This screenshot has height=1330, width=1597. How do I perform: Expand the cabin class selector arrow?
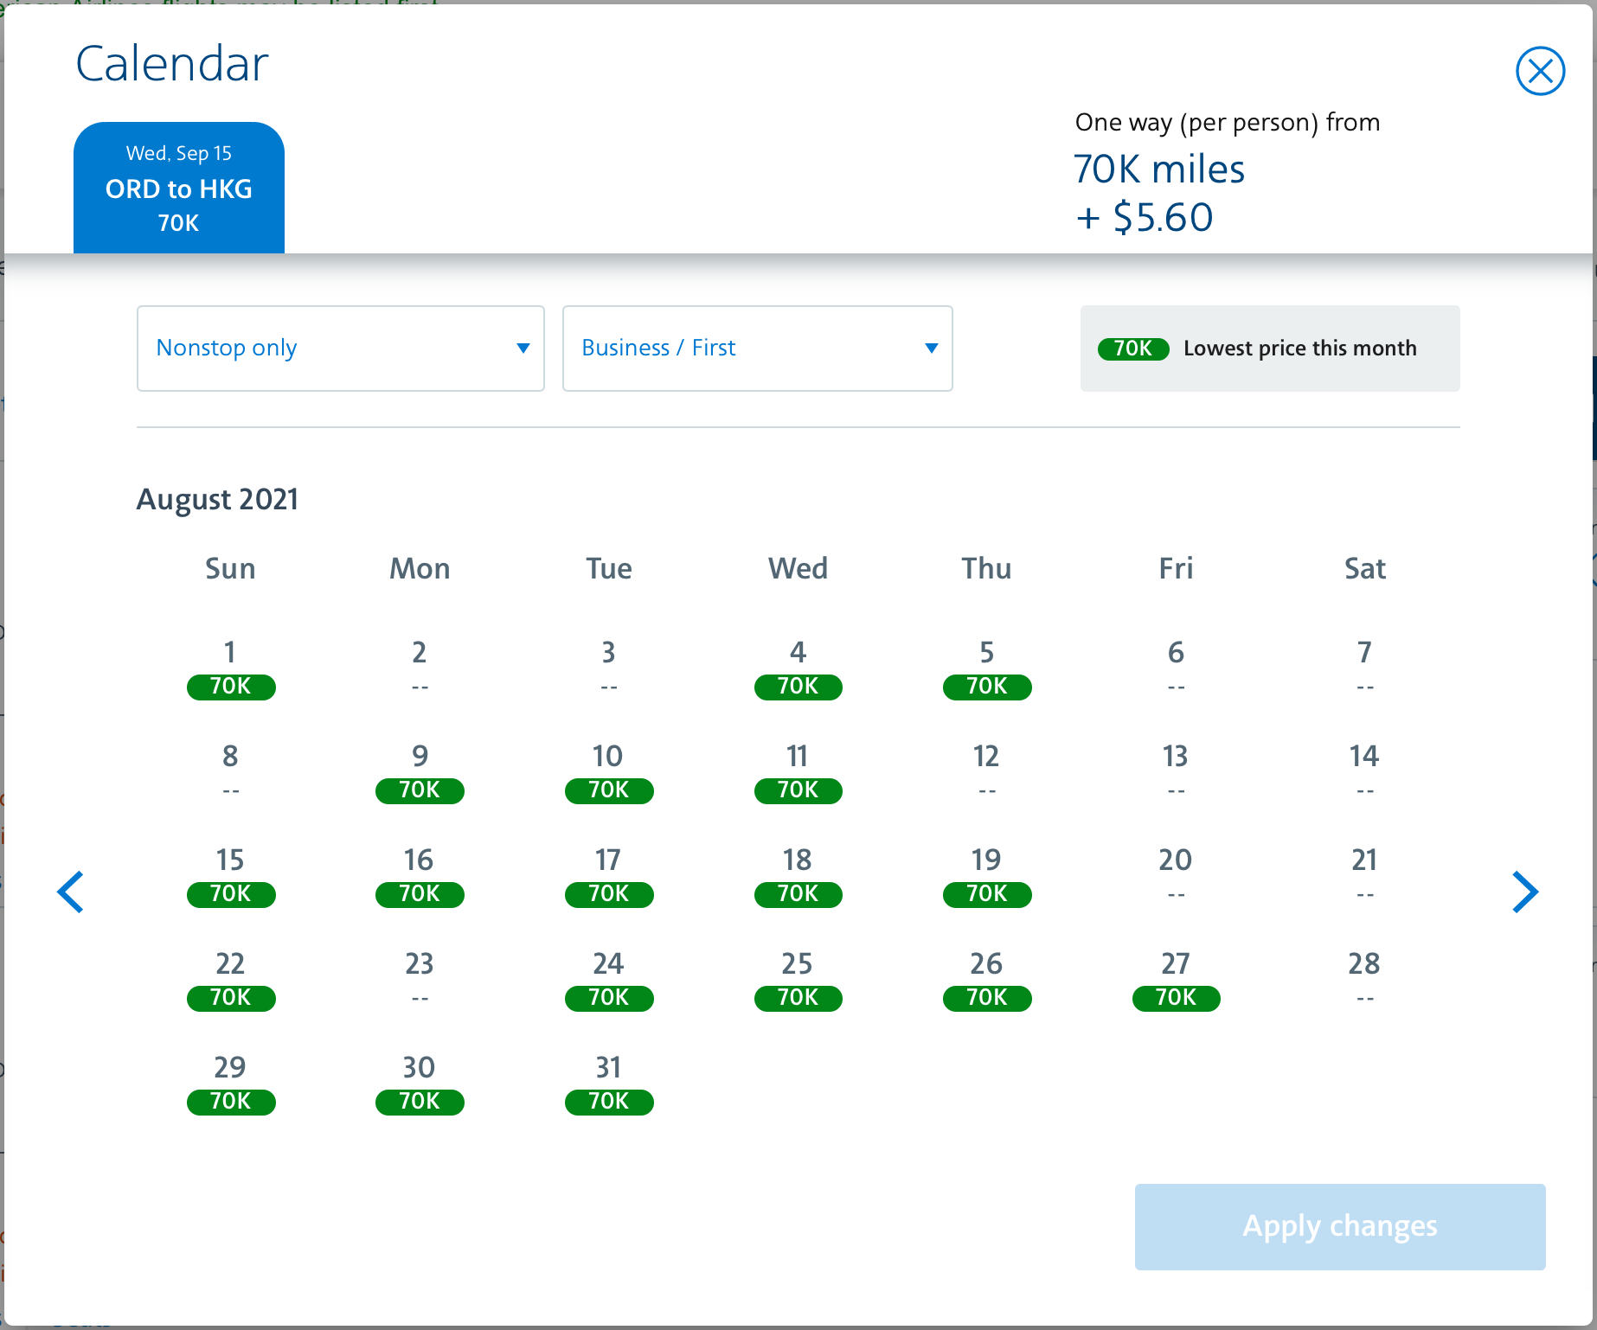pos(931,348)
